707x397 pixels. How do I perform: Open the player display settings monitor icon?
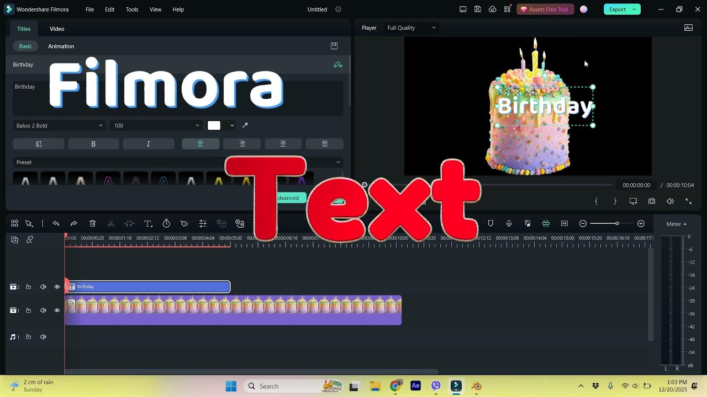click(x=633, y=201)
